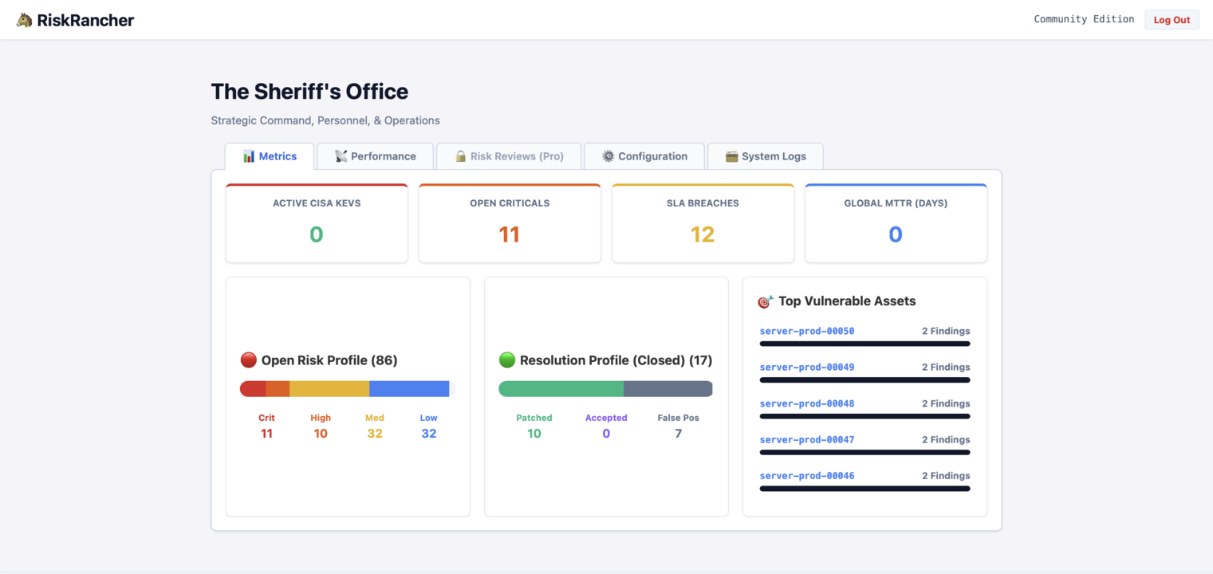Viewport: 1213px width, 574px height.
Task: Click the Global MTTR value 0
Action: [896, 234]
